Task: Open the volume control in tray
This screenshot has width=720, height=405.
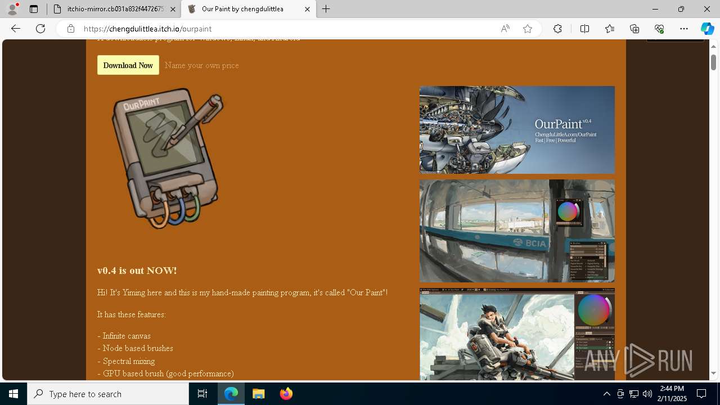Action: tap(647, 394)
